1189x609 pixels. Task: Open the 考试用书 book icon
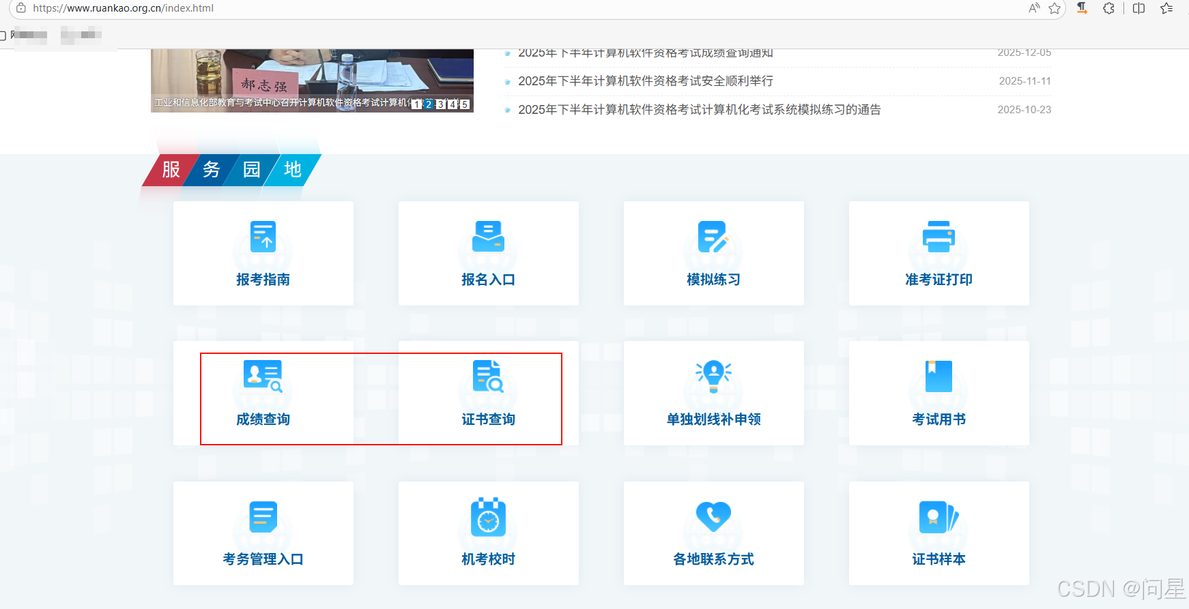[939, 376]
